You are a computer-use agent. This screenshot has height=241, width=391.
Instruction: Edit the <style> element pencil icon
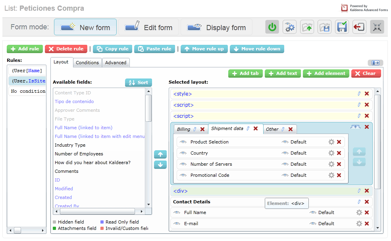pyautogui.click(x=359, y=94)
